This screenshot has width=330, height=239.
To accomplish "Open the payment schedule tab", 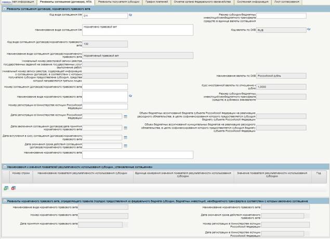I will pos(156,3).
